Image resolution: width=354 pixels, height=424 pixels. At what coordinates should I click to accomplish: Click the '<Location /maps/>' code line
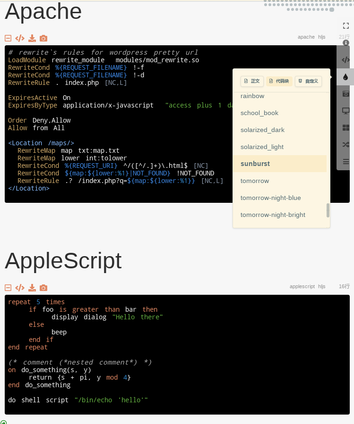[x=41, y=143]
